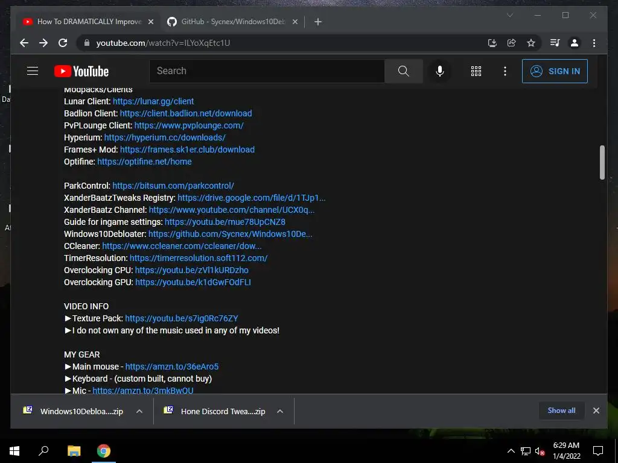
Task: Open the Texture Pack video link
Action: 181,318
